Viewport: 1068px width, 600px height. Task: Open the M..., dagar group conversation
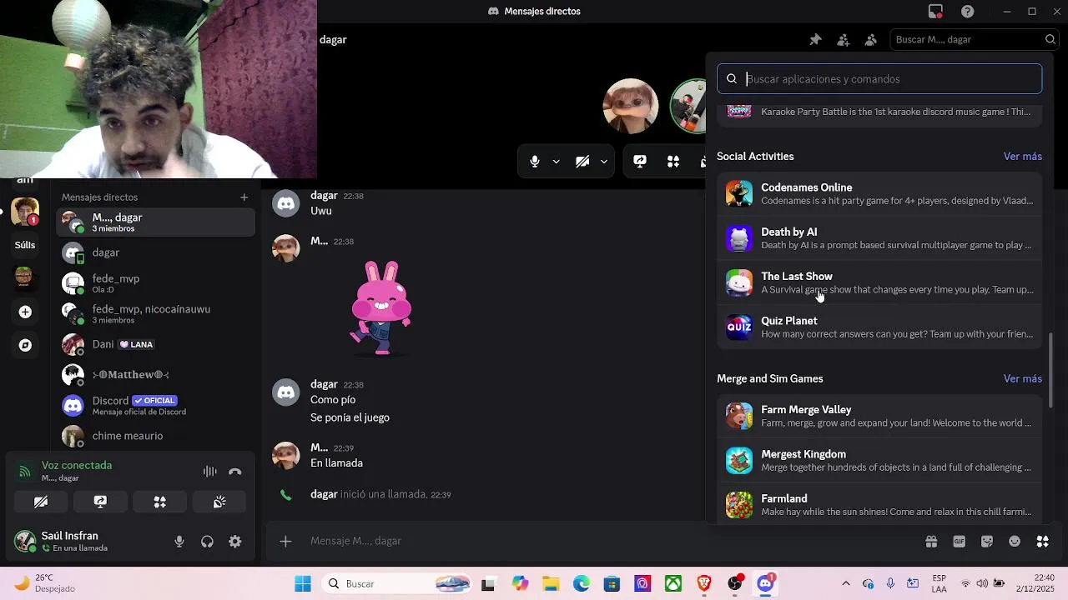[155, 222]
